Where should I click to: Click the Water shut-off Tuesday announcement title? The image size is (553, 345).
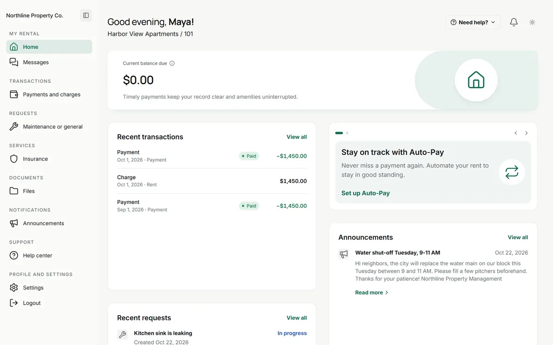pos(398,253)
